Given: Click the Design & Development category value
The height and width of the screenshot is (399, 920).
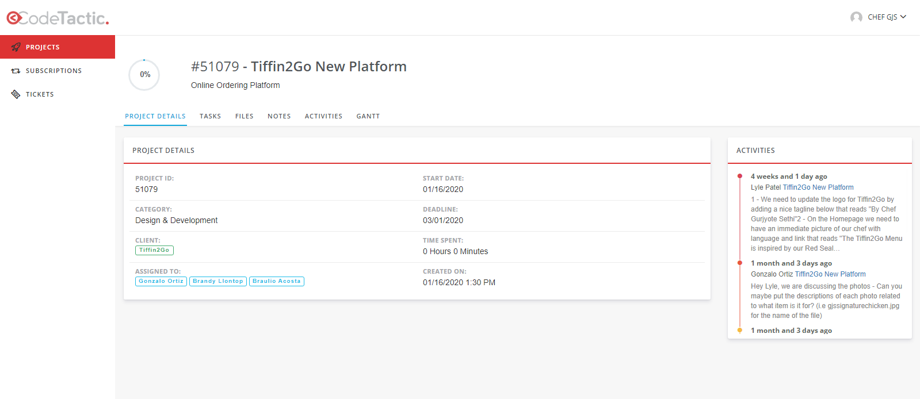Looking at the screenshot, I should click(176, 220).
